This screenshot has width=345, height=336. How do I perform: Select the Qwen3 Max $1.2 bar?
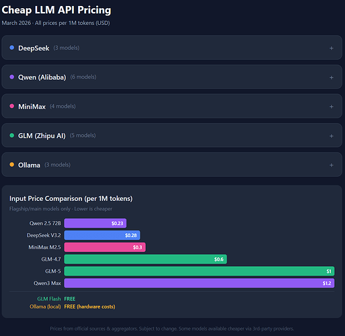click(199, 283)
